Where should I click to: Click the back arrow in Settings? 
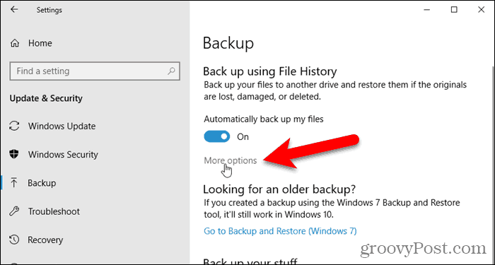[14, 9]
